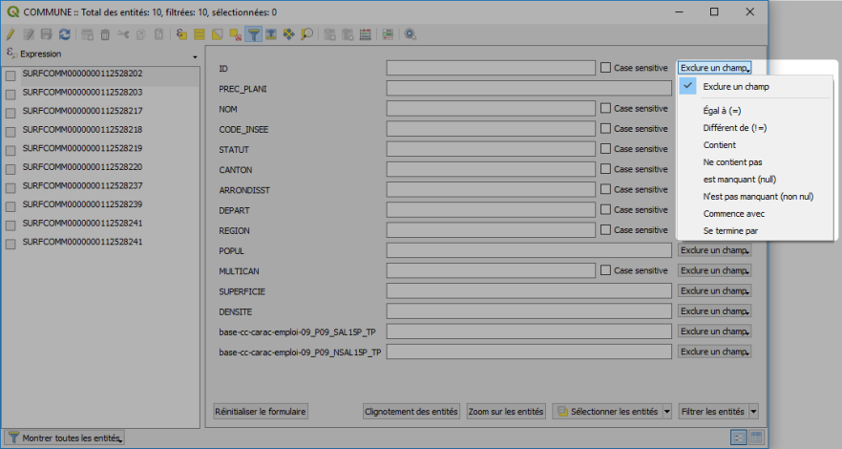Tick the checkbox for SURFCOMM0000000112528217
This screenshot has width=842, height=449.
(x=11, y=114)
